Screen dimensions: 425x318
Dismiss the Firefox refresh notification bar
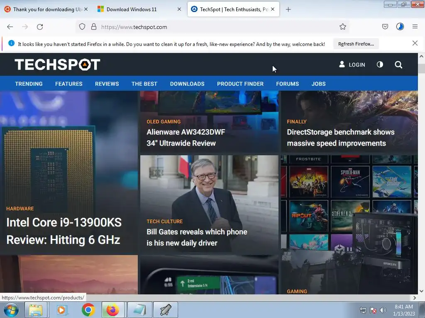(x=415, y=43)
